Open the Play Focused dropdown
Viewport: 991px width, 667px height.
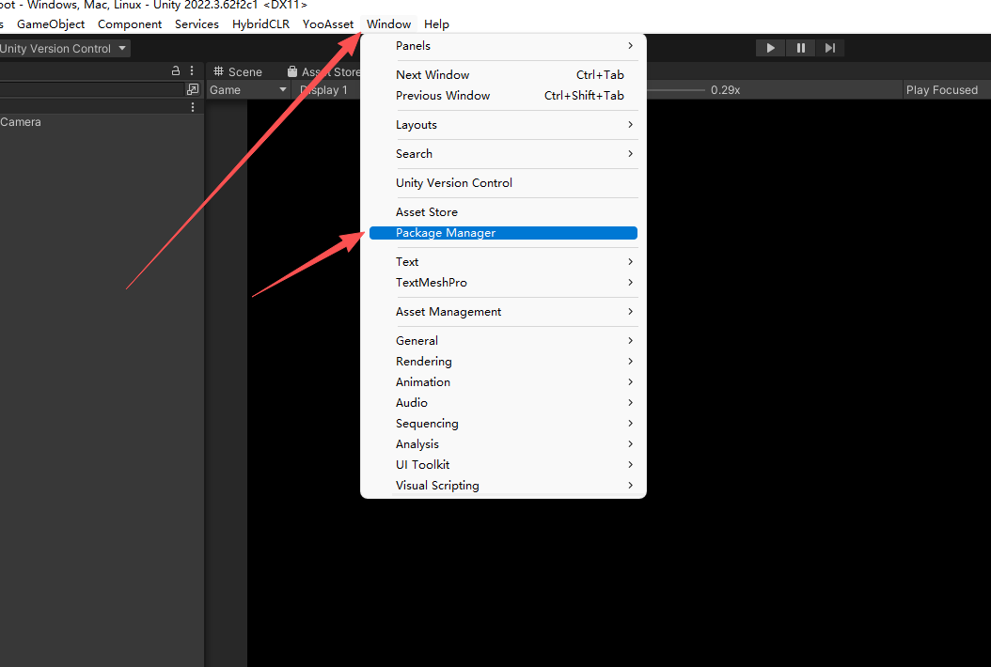click(x=942, y=89)
